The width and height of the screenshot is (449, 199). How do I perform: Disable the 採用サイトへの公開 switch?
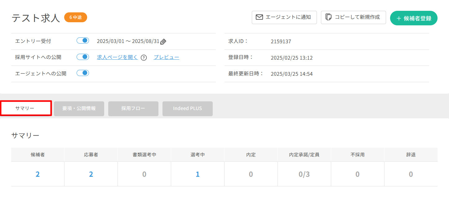tap(83, 57)
